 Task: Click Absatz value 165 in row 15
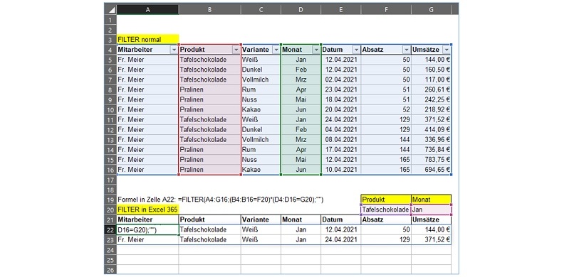pos(386,160)
